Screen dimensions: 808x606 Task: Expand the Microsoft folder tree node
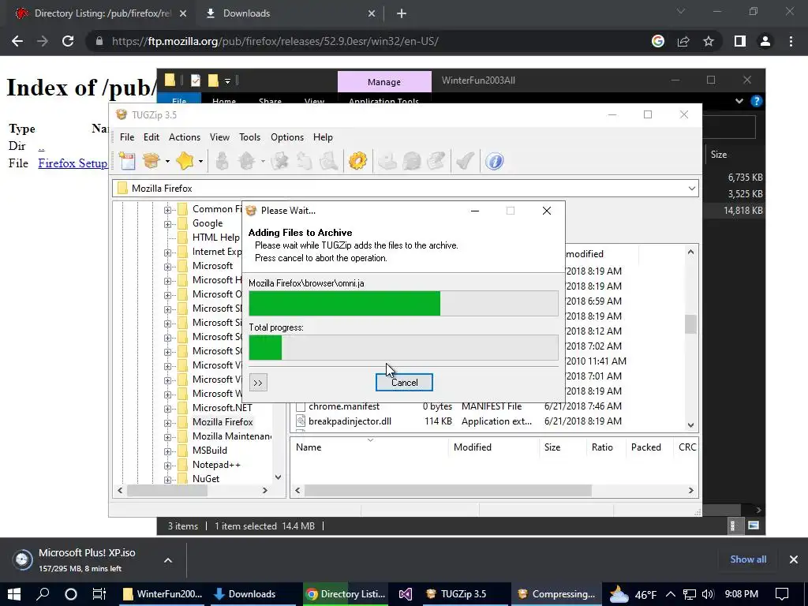(x=167, y=267)
